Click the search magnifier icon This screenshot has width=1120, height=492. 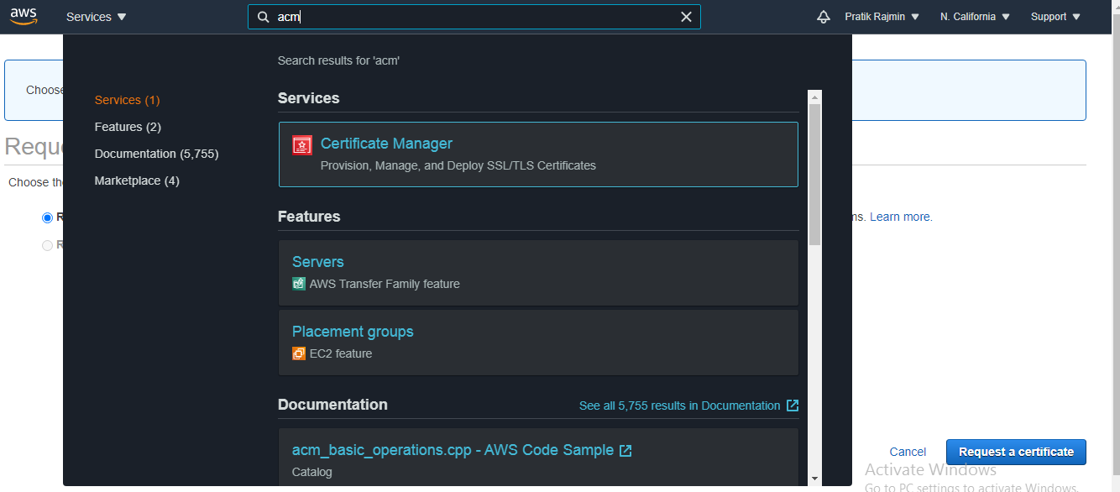[263, 17]
